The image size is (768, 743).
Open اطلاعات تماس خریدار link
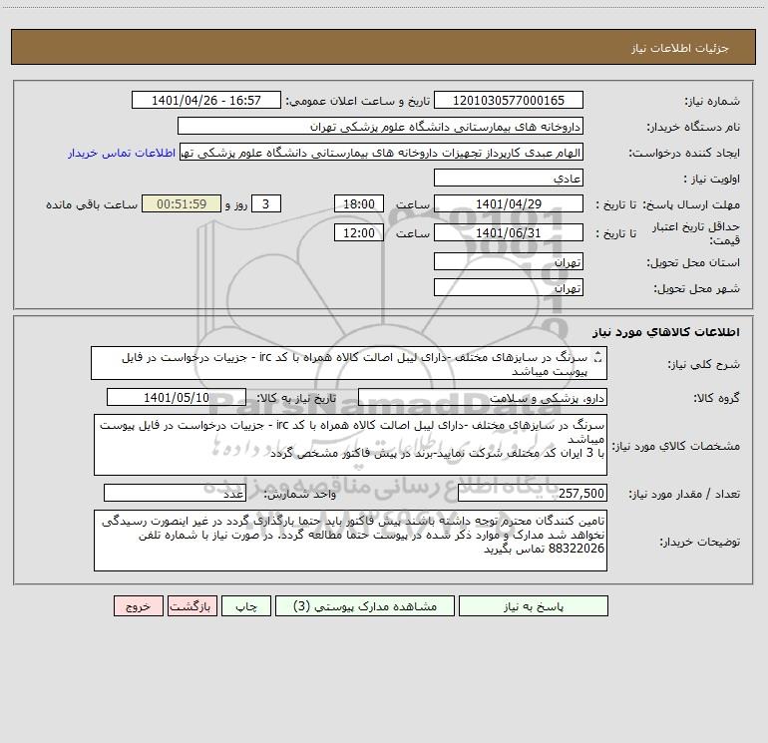click(122, 153)
